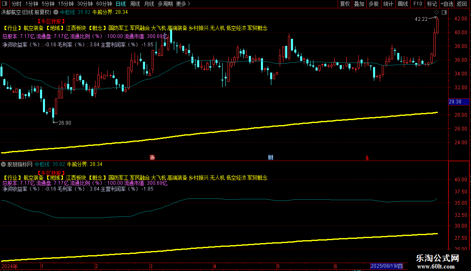This screenshot has height=271, width=471.
Task: Click the 中枢线: 35.92 value in the main chart
Action: click(75, 13)
